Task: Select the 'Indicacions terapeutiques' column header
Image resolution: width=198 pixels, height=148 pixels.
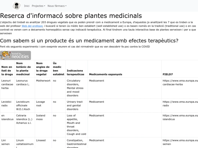Action: (77, 69)
